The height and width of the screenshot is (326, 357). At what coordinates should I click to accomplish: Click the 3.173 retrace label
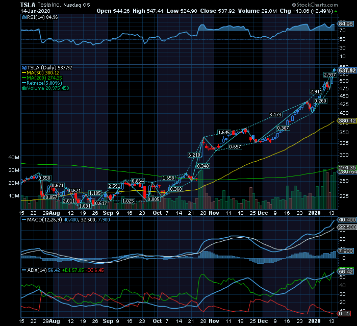(x=275, y=115)
